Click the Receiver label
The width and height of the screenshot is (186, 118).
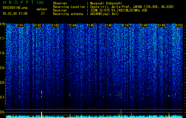point(60,10)
